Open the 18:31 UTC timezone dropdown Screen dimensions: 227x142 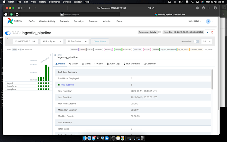[x=194, y=21]
